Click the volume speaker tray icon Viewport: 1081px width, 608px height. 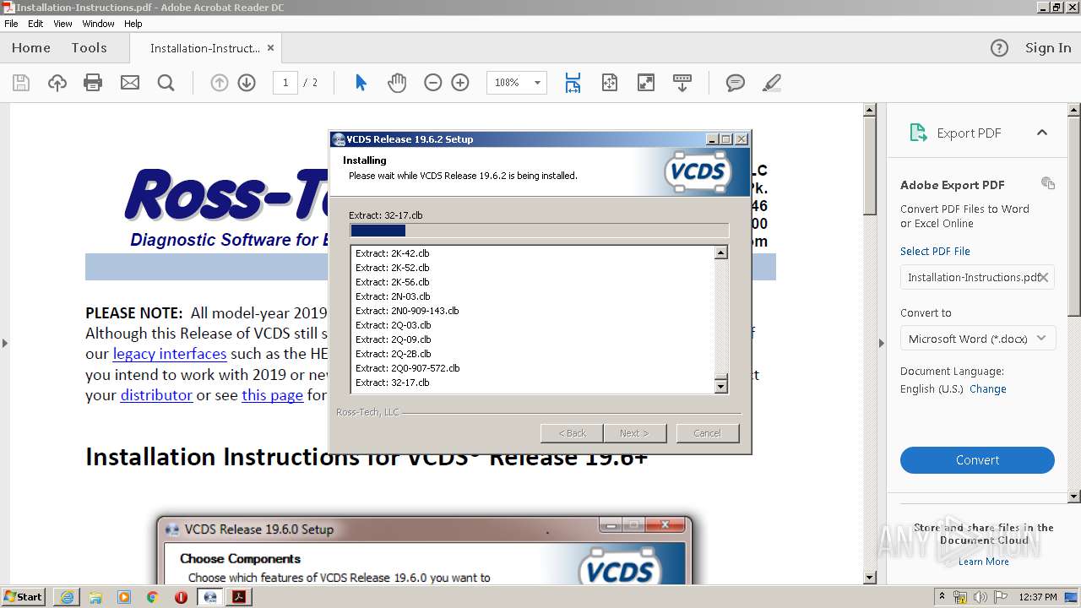click(981, 597)
